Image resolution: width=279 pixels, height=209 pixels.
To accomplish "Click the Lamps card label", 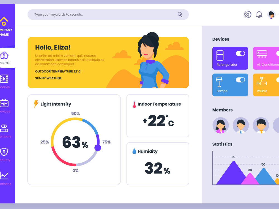I will 222,91.
